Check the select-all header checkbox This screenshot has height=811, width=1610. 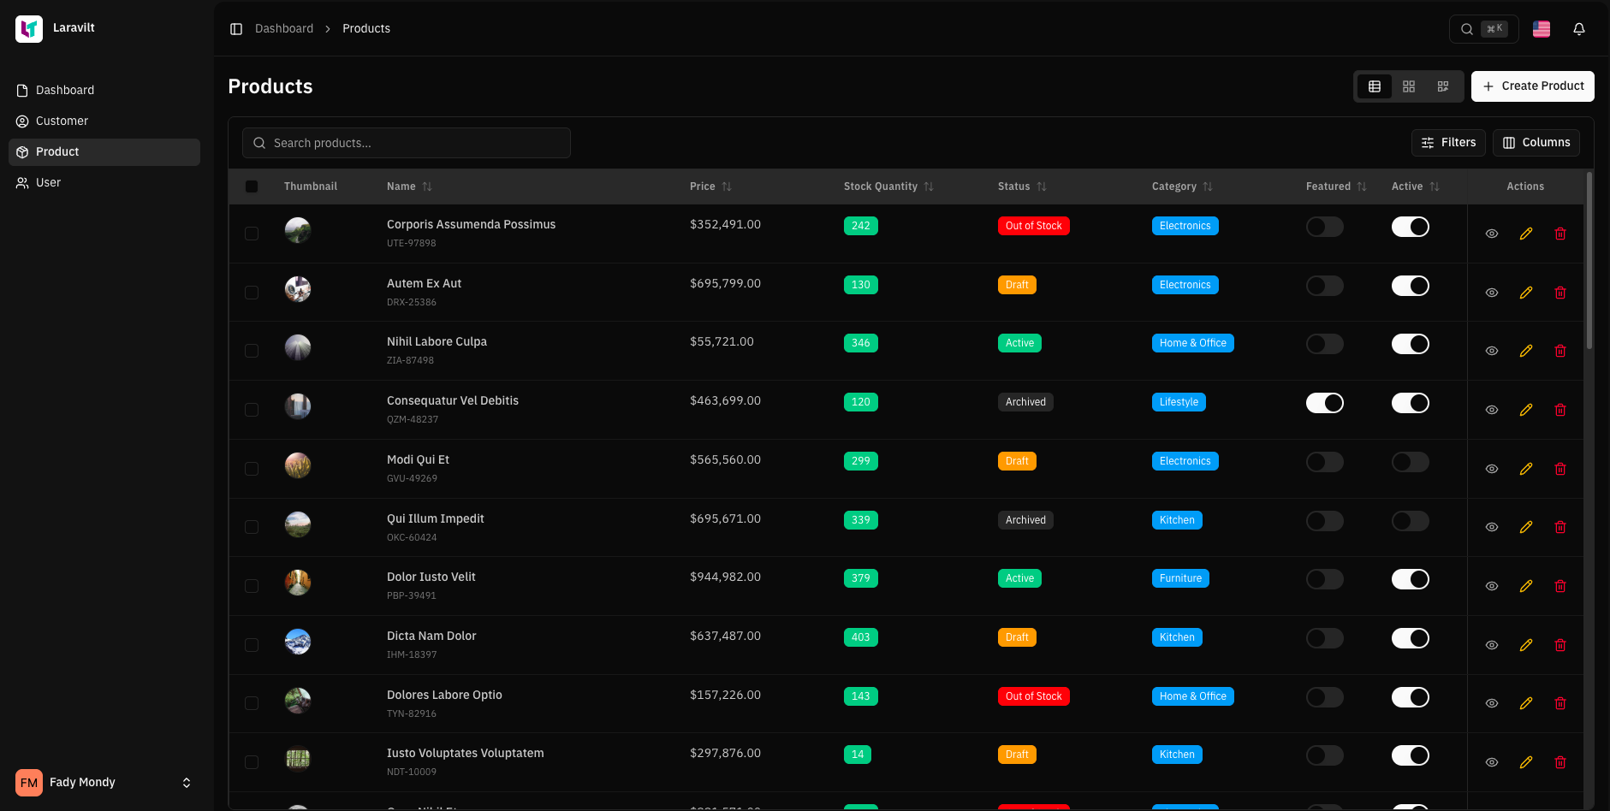click(x=252, y=186)
